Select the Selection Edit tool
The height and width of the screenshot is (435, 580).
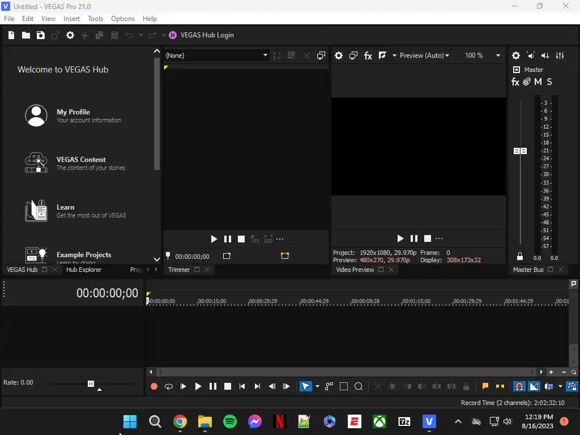pyautogui.click(x=344, y=386)
